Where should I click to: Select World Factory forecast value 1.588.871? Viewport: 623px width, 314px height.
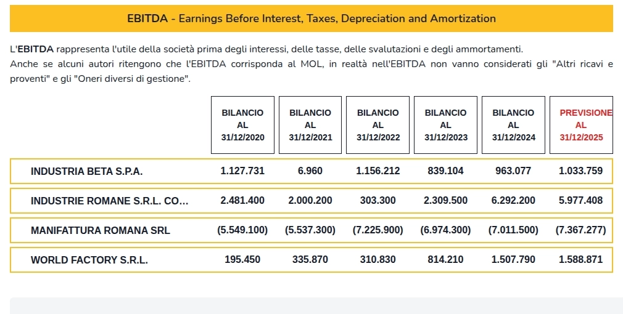tap(581, 259)
